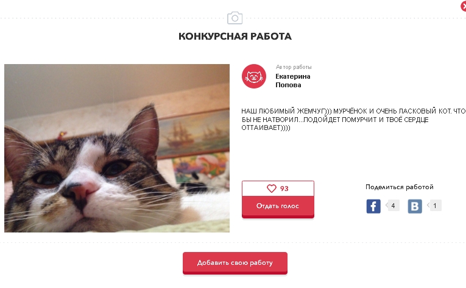Click the author's cat avatar icon
The height and width of the screenshot is (288, 466).
click(x=254, y=76)
